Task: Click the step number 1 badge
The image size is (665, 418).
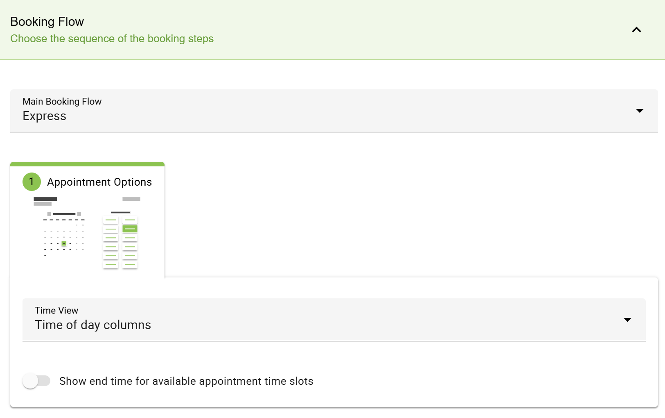Action: [32, 182]
